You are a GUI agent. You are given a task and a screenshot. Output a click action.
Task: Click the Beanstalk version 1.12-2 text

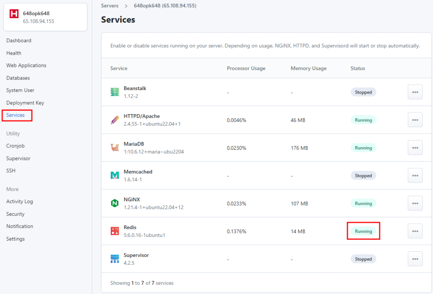131,96
